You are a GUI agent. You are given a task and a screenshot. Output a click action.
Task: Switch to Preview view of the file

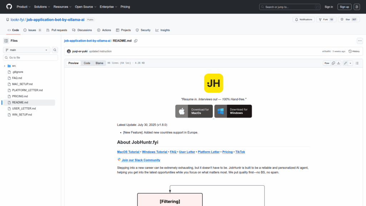[x=73, y=63]
